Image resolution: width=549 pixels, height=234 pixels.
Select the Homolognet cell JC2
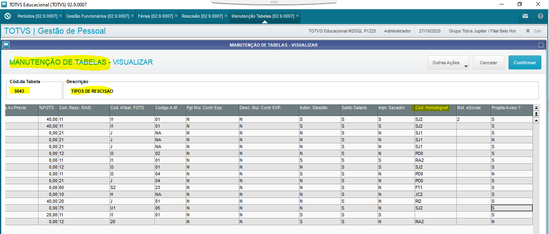435,194
